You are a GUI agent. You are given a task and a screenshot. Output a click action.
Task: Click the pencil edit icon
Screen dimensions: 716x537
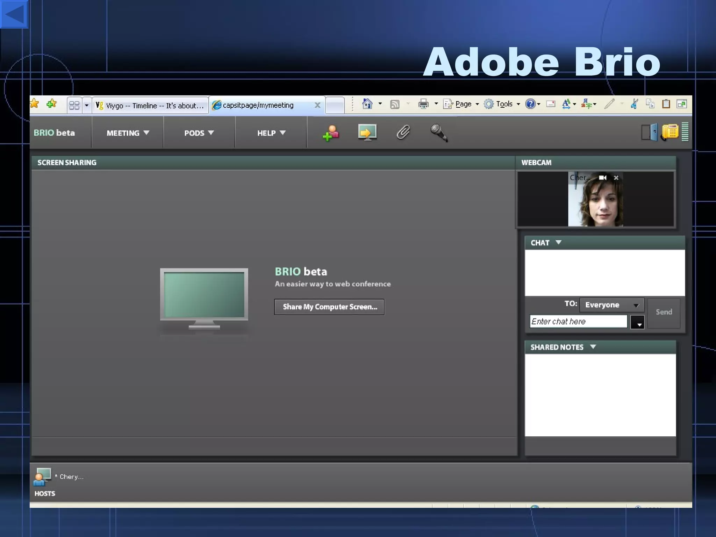(x=609, y=104)
